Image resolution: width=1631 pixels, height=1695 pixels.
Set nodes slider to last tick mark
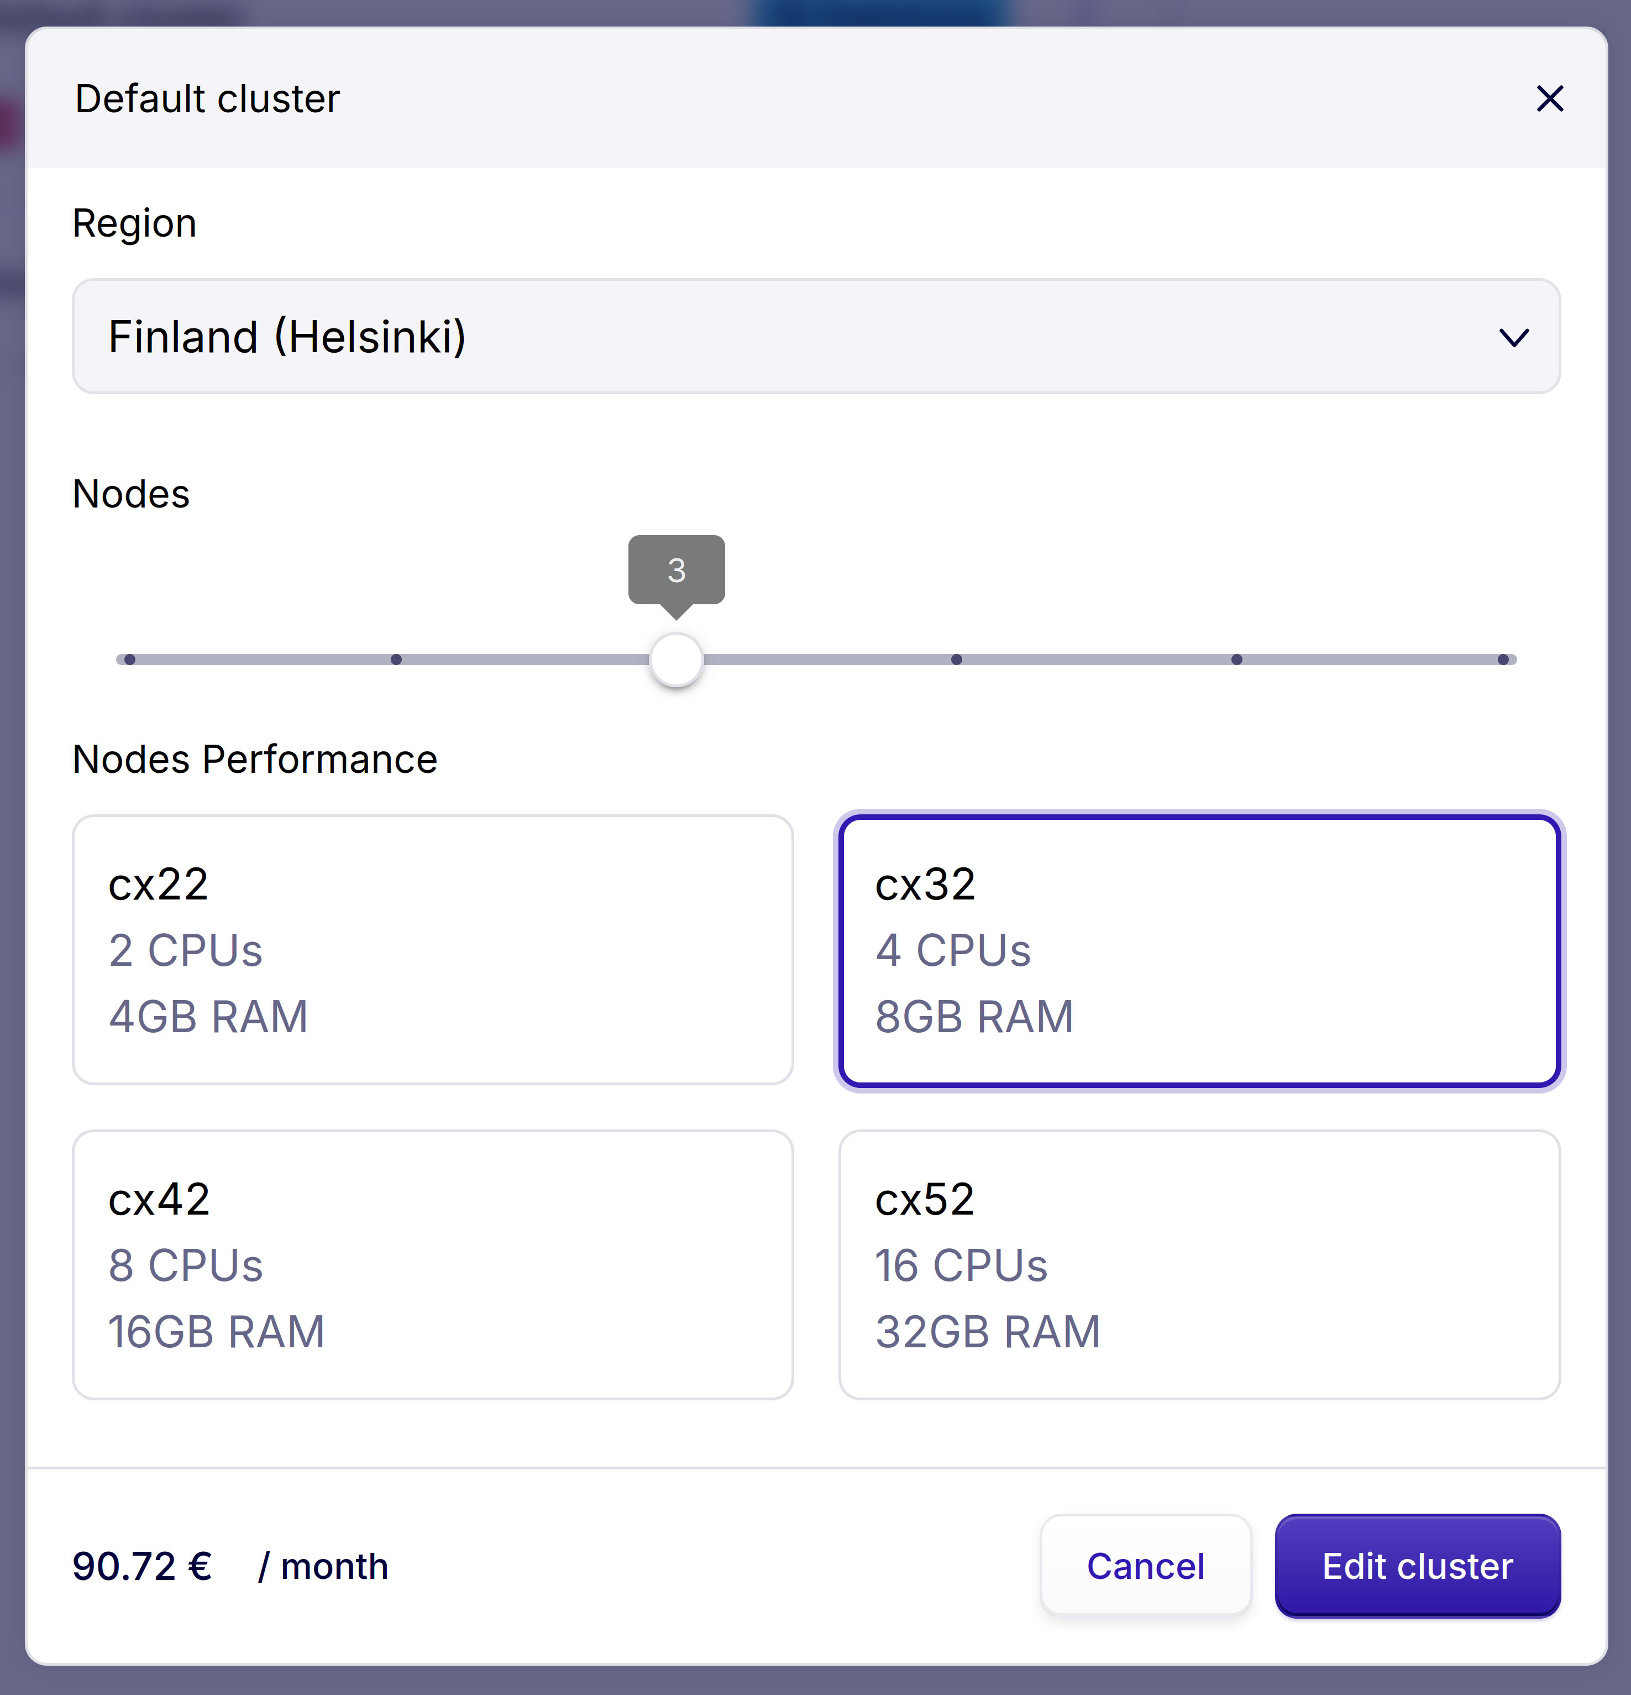[1503, 660]
